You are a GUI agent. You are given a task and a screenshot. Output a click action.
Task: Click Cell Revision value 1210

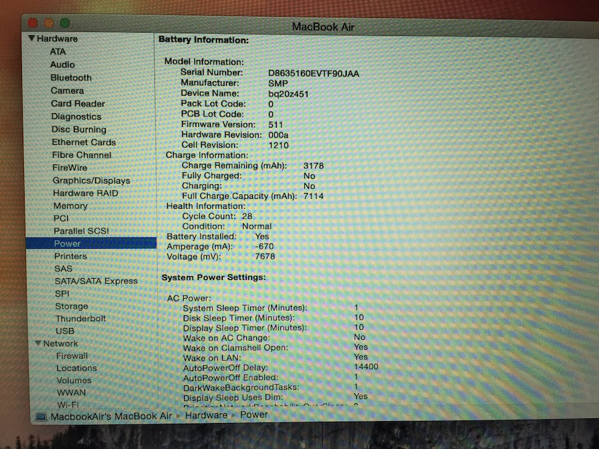pyautogui.click(x=278, y=146)
